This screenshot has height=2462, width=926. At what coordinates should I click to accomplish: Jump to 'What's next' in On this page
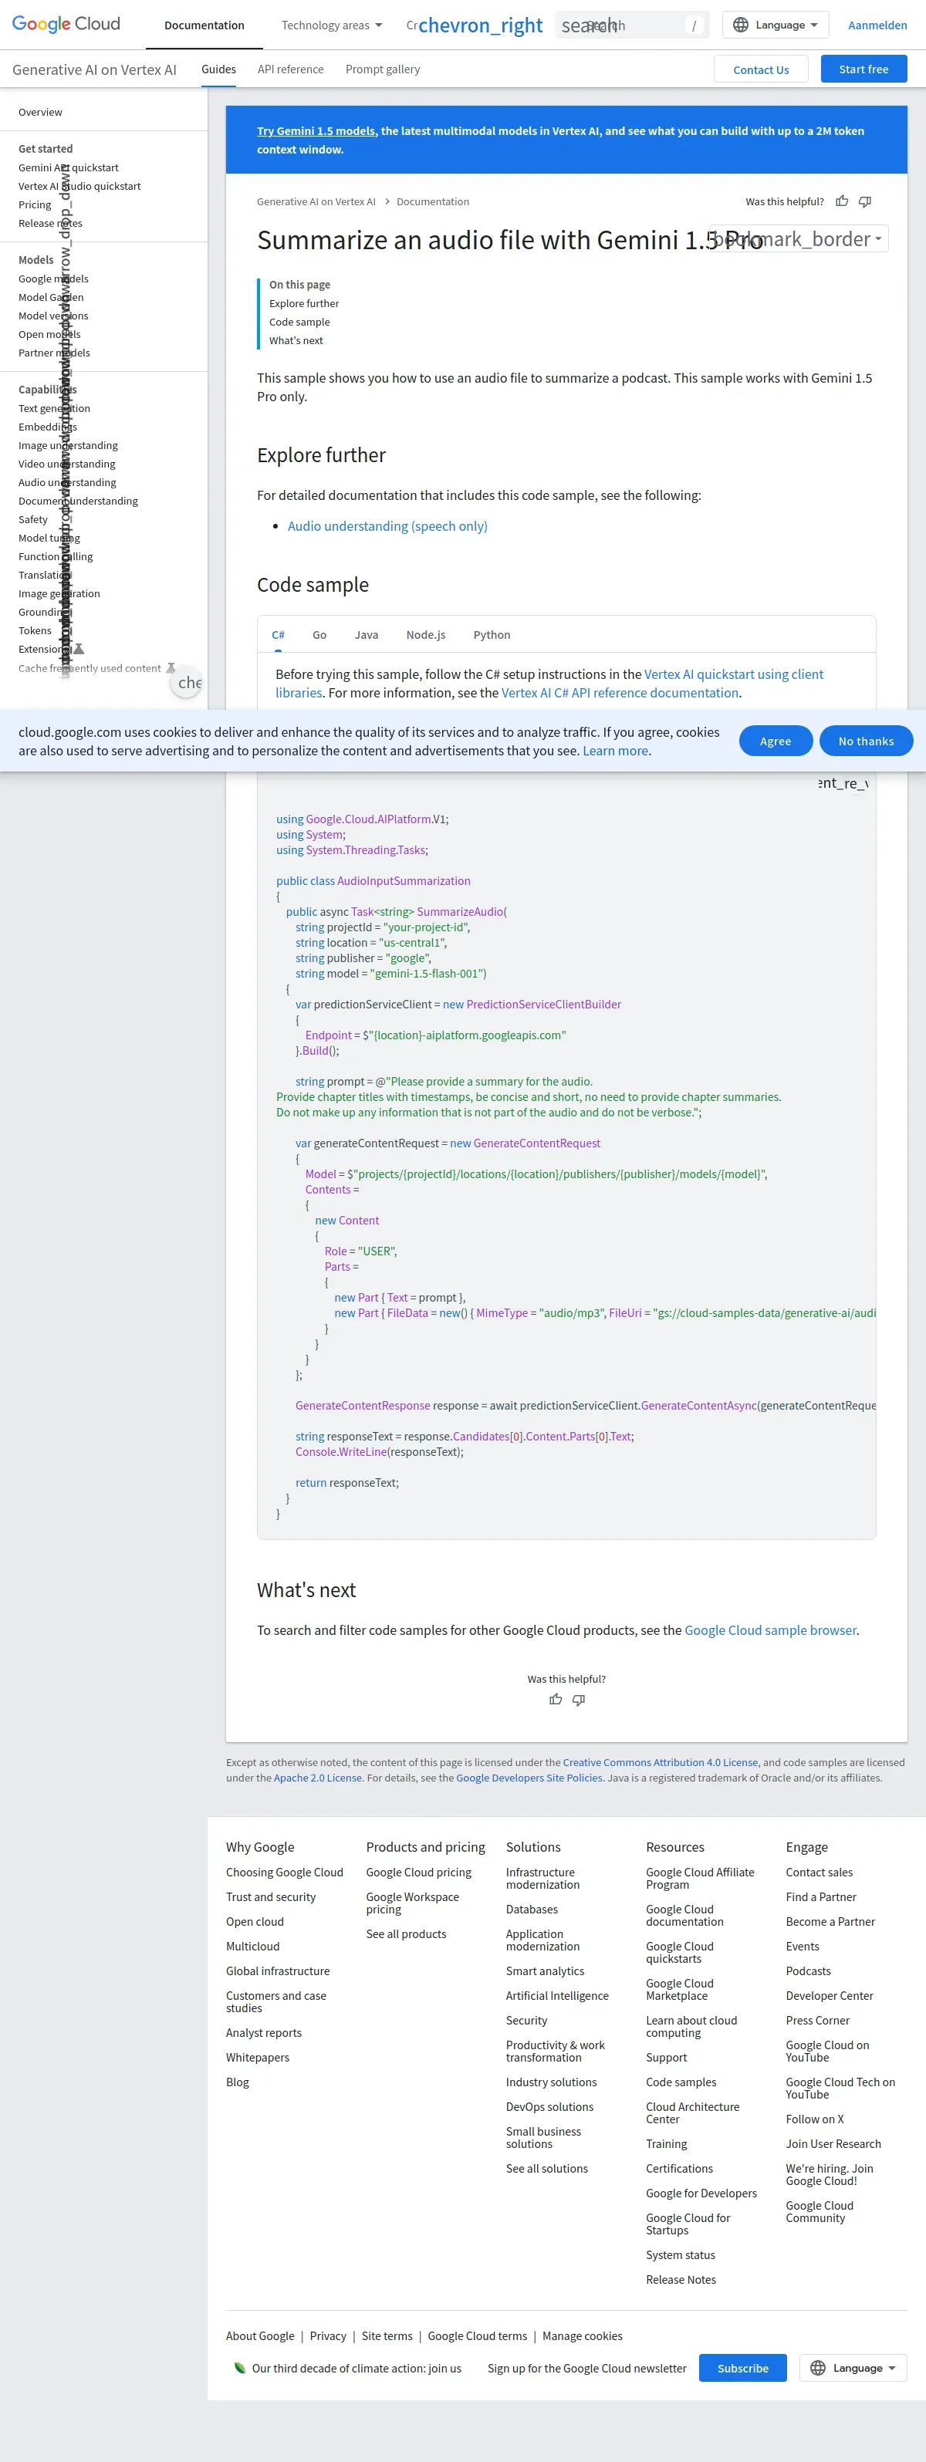[x=296, y=340]
